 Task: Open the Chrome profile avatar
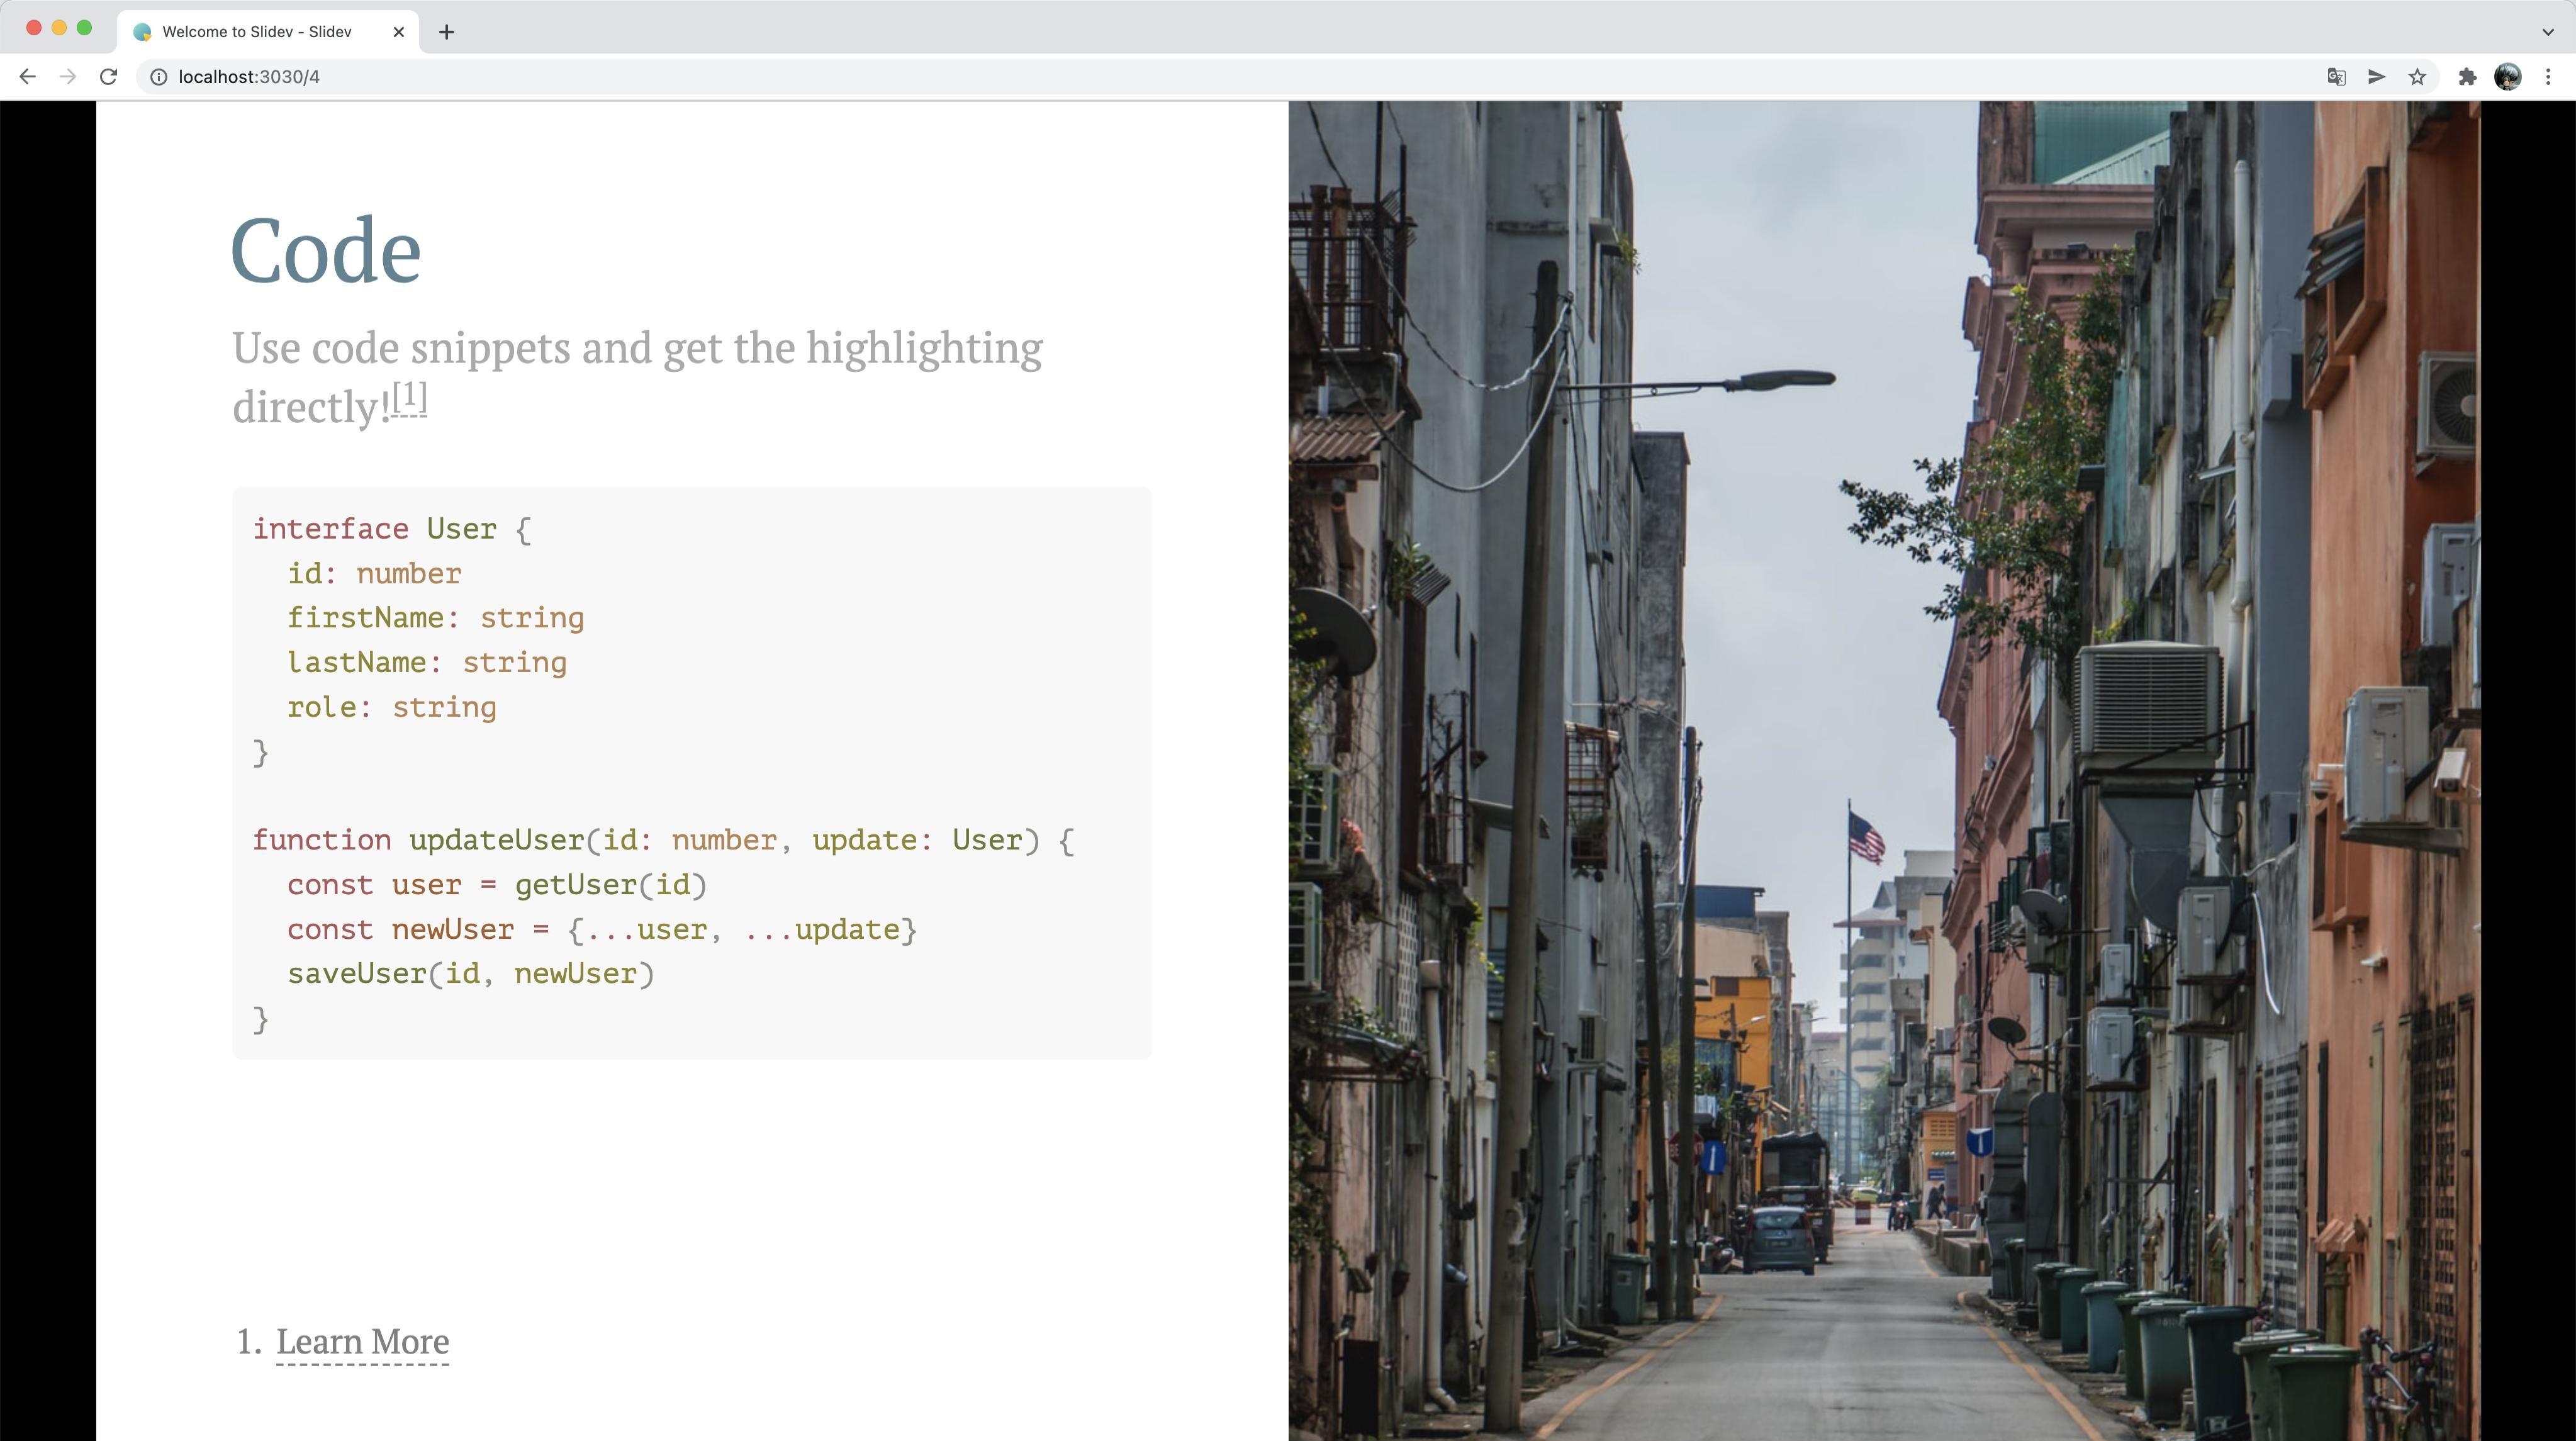coord(2507,77)
